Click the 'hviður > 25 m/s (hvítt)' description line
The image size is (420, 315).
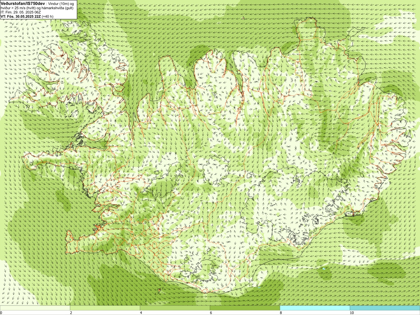point(37,8)
